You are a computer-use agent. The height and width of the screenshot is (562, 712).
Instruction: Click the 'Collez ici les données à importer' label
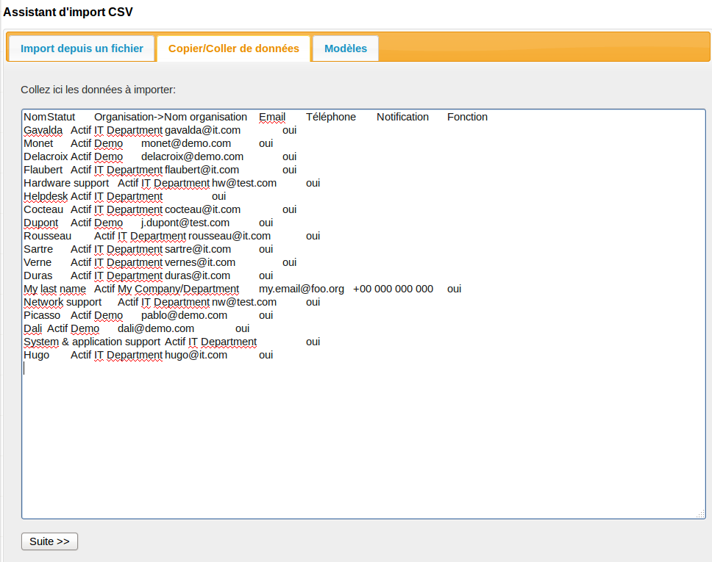(x=98, y=90)
